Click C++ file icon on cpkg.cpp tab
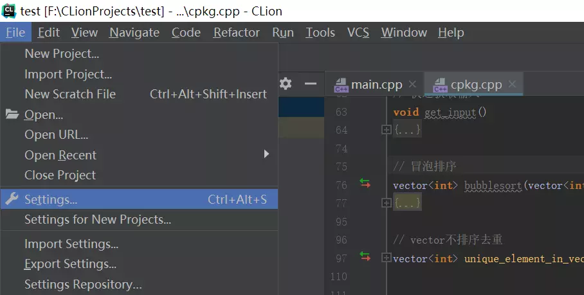Viewport: 584px width, 295px height. [440, 85]
